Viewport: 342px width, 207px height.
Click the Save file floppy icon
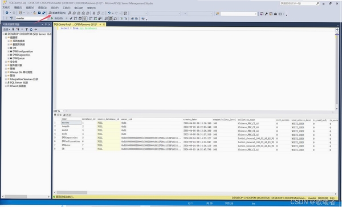39,13
